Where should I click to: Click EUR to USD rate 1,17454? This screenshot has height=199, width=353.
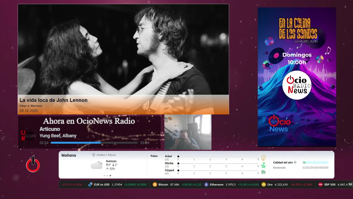coord(117,185)
